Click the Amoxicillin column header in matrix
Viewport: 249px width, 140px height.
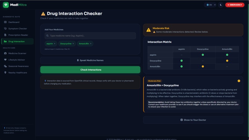tap(227, 49)
